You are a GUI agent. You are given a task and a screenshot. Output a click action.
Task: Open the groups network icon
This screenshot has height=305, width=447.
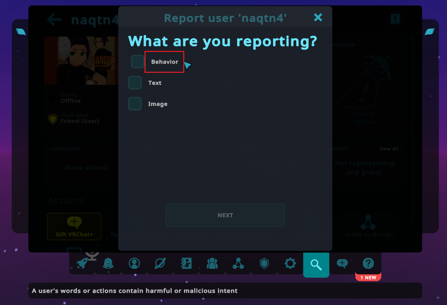point(238,263)
